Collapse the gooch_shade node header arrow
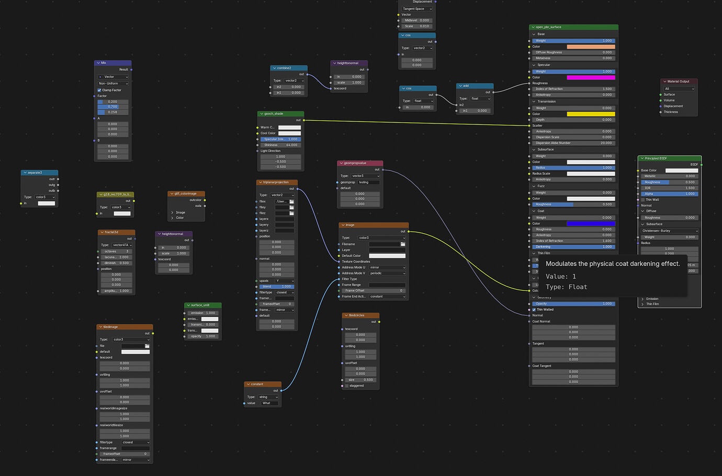Screen dimensions: 722x476 coord(262,114)
